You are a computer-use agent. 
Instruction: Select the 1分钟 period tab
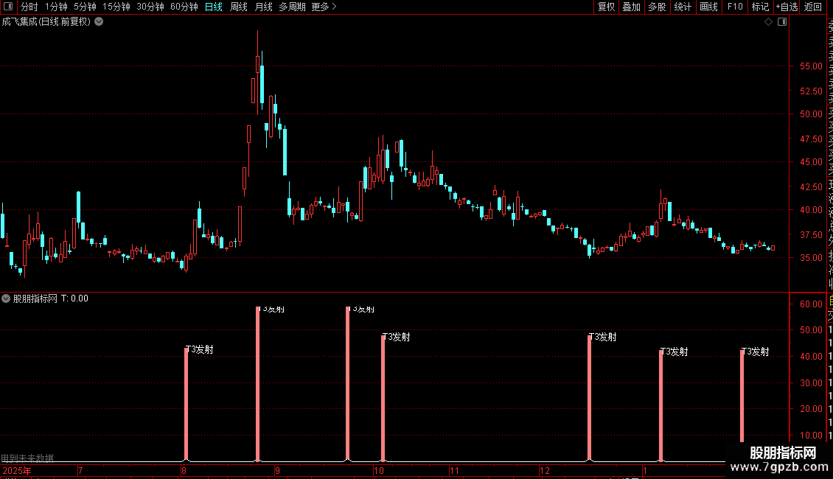pyautogui.click(x=56, y=7)
